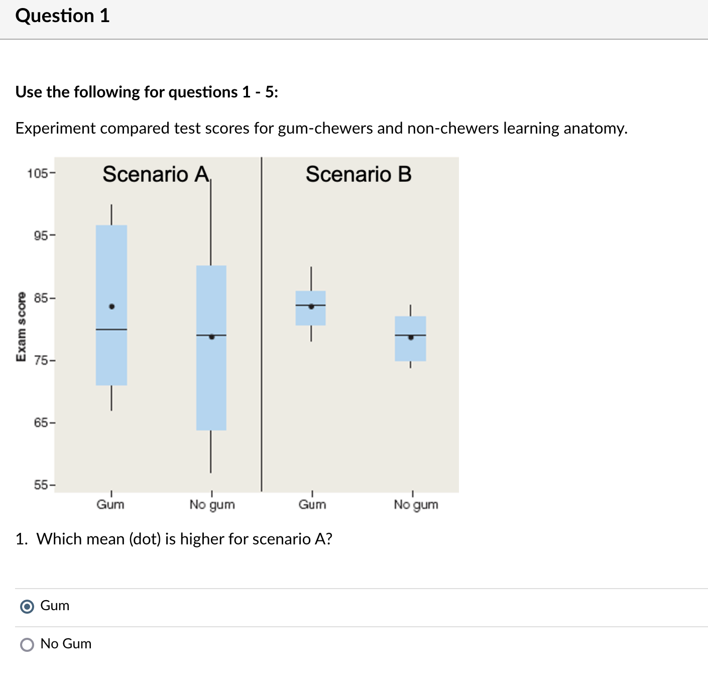This screenshot has width=708, height=682.
Task: Click the mean dot of Scenario B Gum
Action: click(311, 306)
